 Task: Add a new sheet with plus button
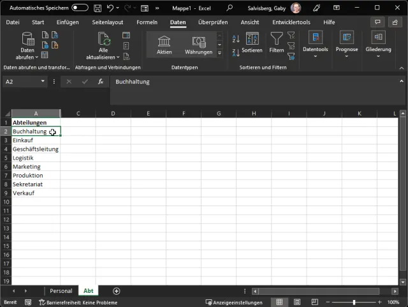[x=116, y=290]
